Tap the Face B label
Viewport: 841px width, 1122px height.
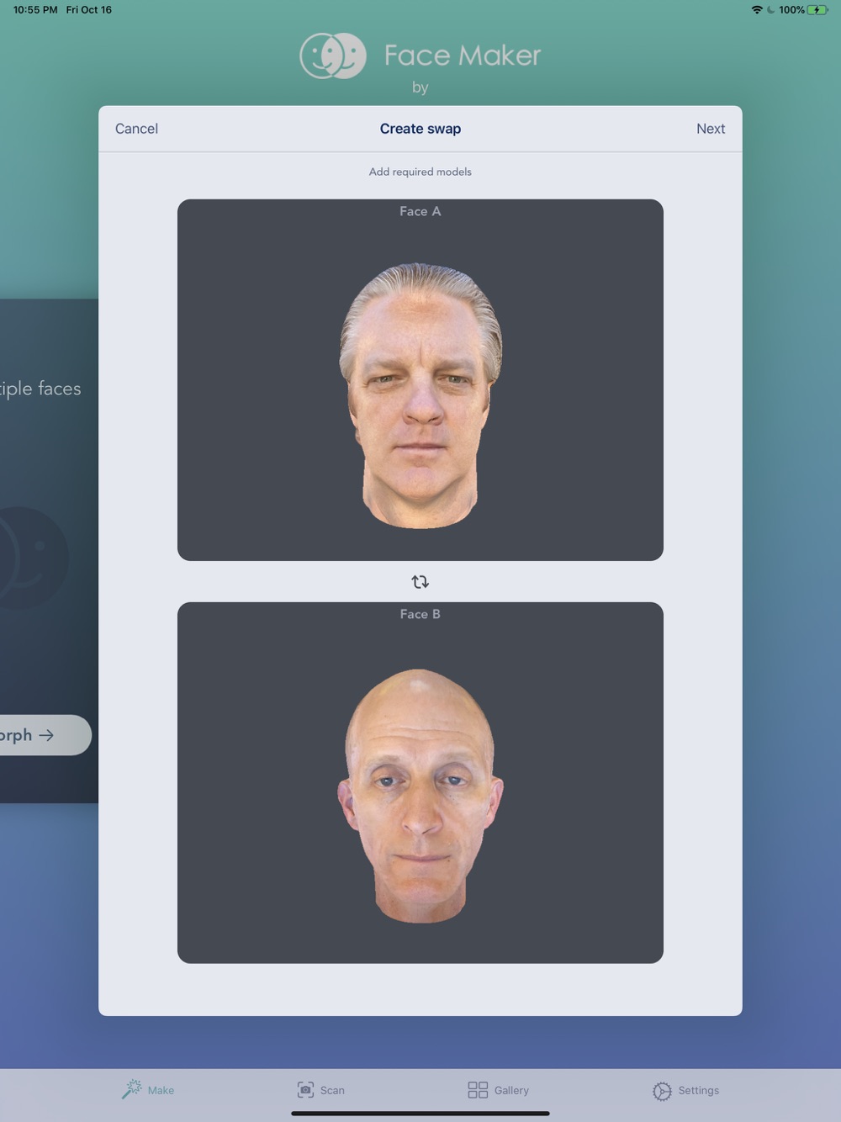(420, 614)
